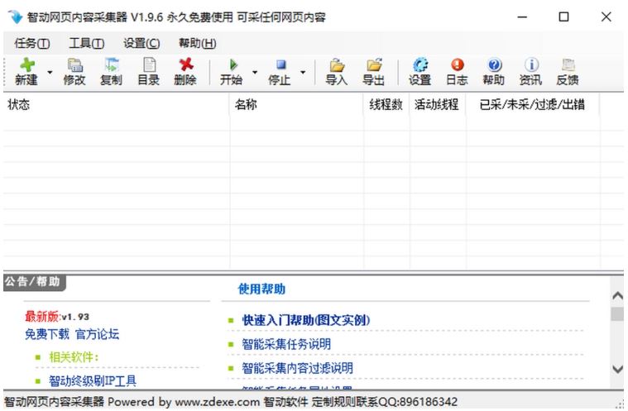The width and height of the screenshot is (628, 411).
Task: Click the 帮助 (Help) question mark icon
Action: click(x=494, y=65)
